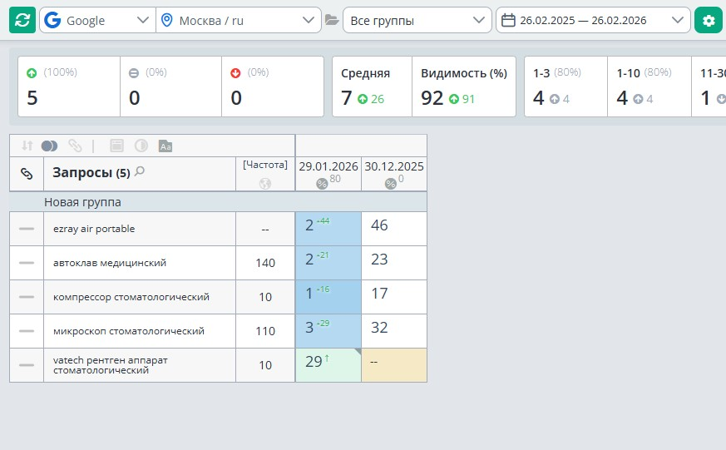Open the Google search engine dropdown
The image size is (726, 450).
(97, 20)
